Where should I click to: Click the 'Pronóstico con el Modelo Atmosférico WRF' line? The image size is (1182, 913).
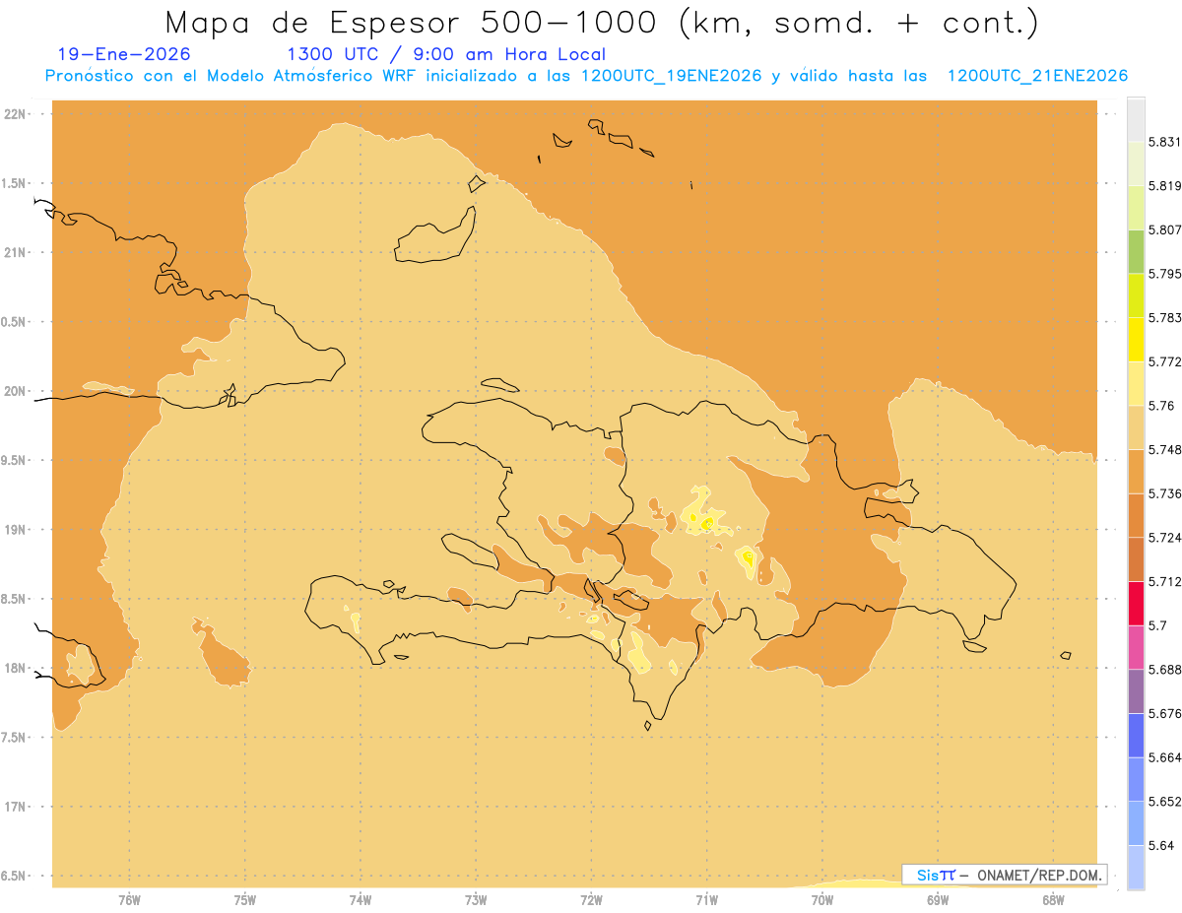586,76
